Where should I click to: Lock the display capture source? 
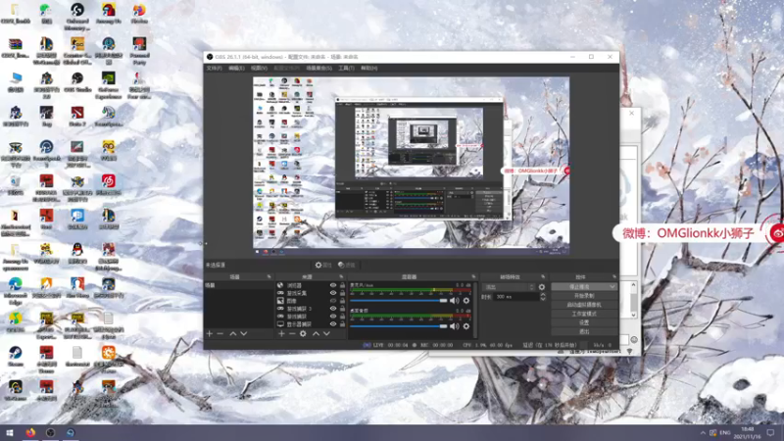[x=342, y=324]
